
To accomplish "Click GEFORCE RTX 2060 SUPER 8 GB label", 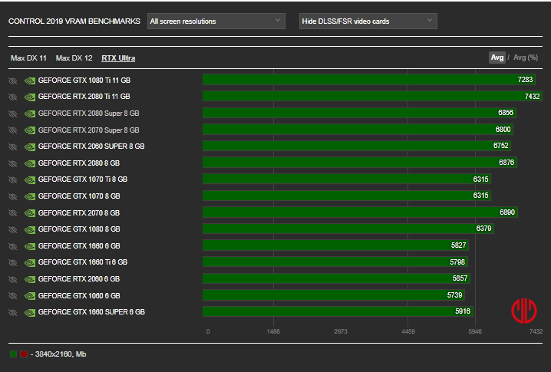I will coord(91,146).
